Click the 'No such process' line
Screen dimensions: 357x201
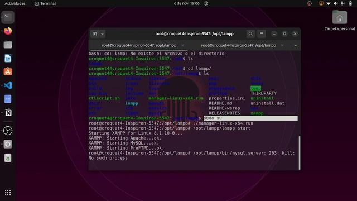click(108, 158)
